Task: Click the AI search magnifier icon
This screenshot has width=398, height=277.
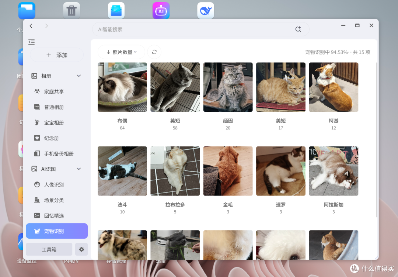Action: (x=298, y=29)
